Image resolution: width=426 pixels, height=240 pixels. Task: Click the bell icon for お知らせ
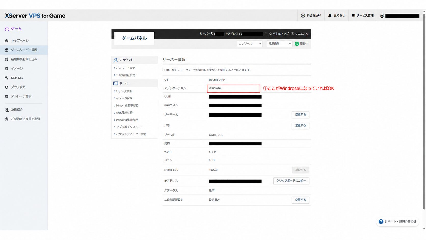330,16
